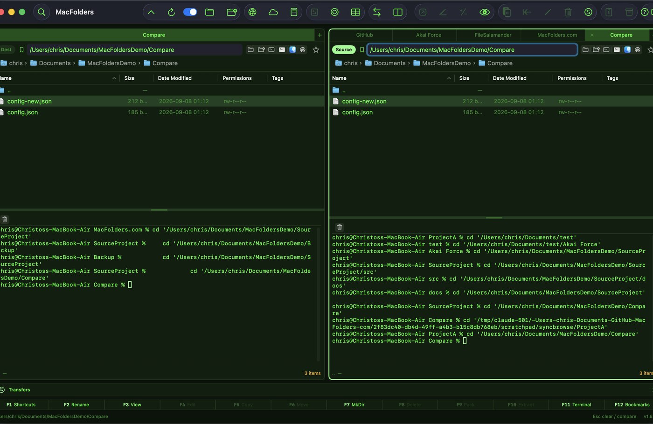Image resolution: width=653 pixels, height=424 pixels.
Task: Sort the Dest pane by Size
Action: click(x=129, y=78)
